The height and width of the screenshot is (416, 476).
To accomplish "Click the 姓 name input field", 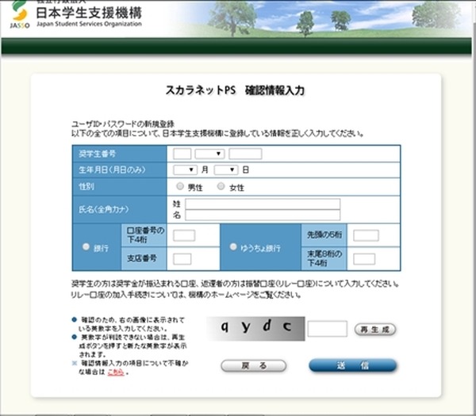I will click(263, 204).
